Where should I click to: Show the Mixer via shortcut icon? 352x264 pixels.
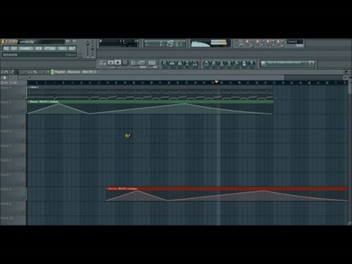pyautogui.click(x=194, y=64)
